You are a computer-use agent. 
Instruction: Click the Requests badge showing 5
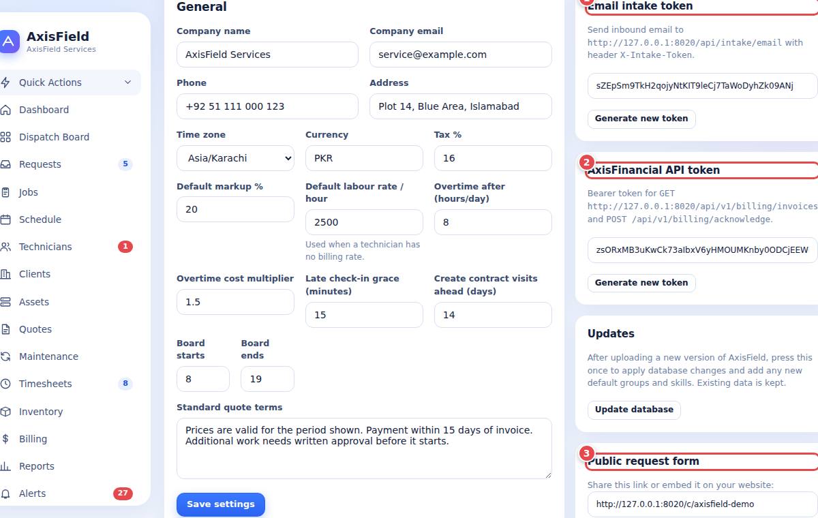click(125, 164)
